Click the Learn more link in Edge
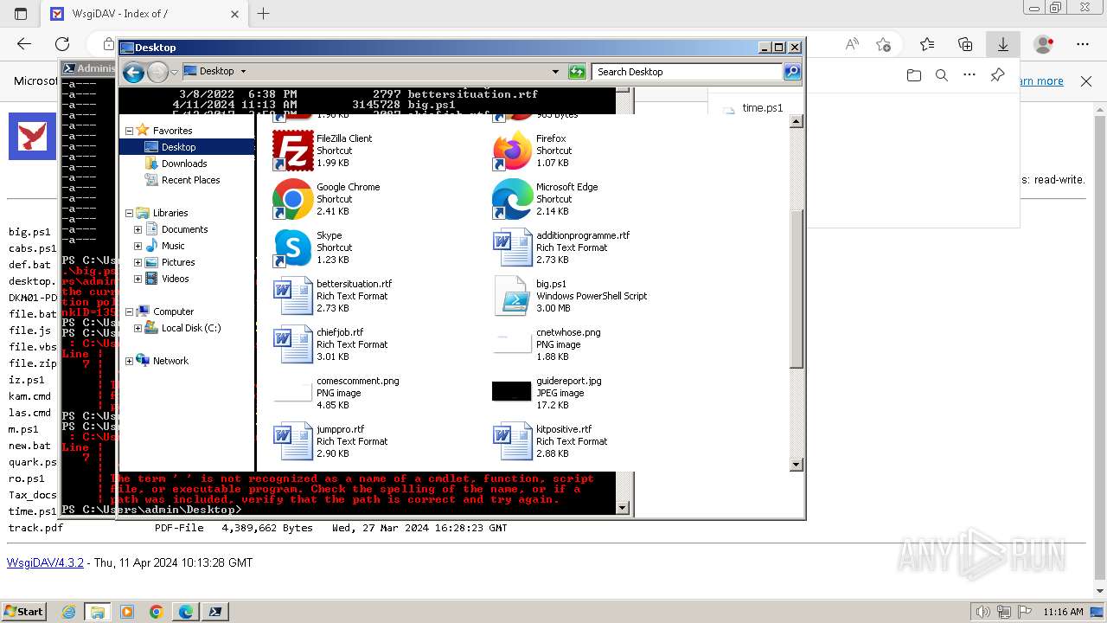The width and height of the screenshot is (1107, 623). [1041, 80]
